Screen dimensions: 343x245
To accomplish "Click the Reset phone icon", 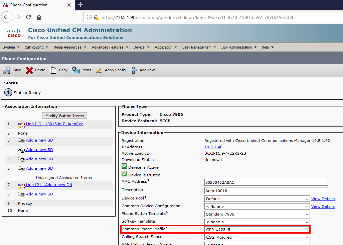I will [x=76, y=70].
